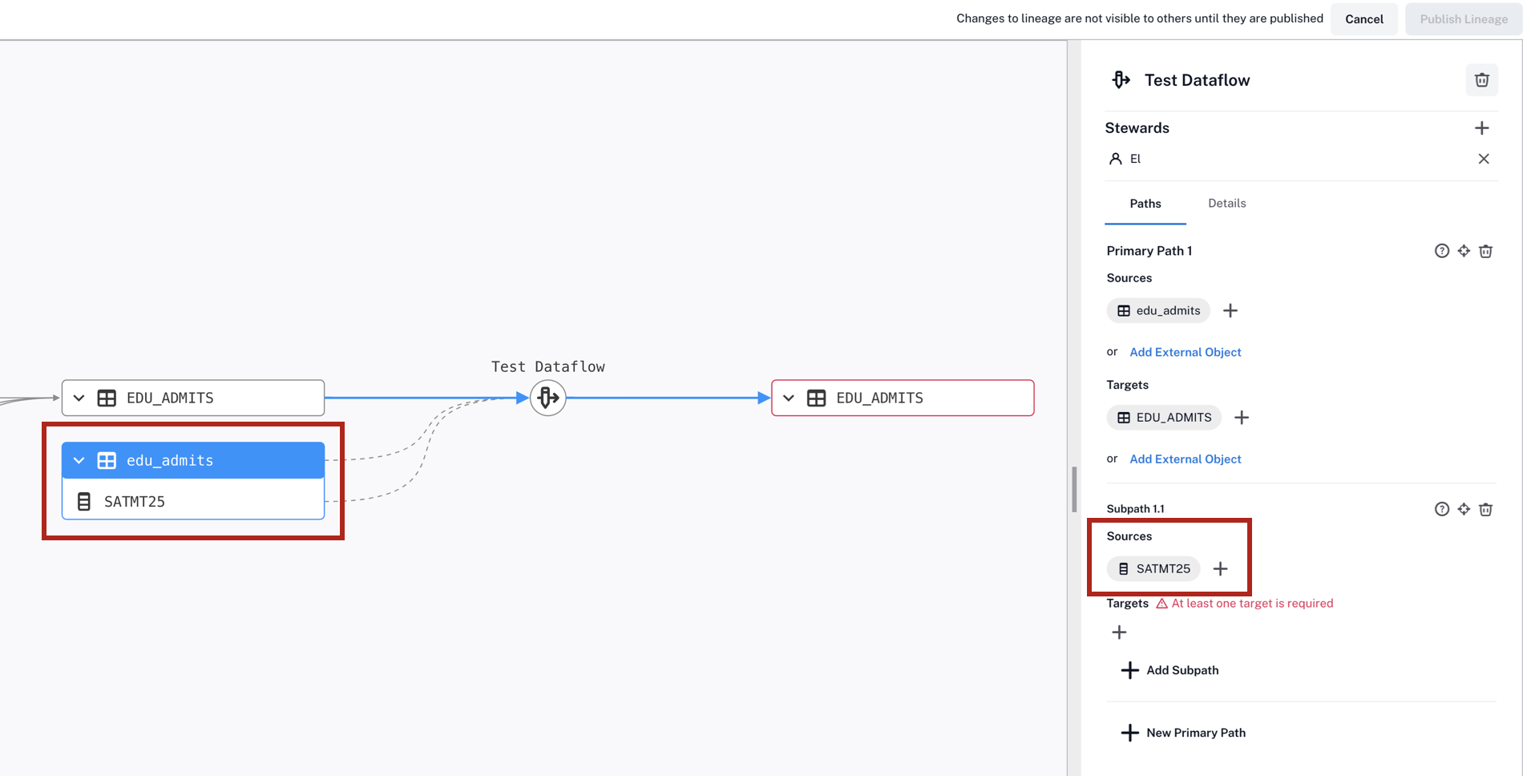This screenshot has height=776, width=1523.
Task: Select the SATMT25 source chip in Subpath
Action: pos(1153,568)
